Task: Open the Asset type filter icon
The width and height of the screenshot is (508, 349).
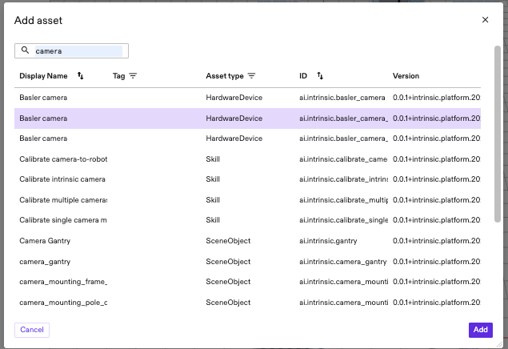Action: coord(251,76)
